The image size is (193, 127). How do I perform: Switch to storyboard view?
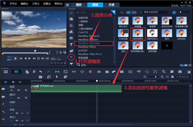6,72
